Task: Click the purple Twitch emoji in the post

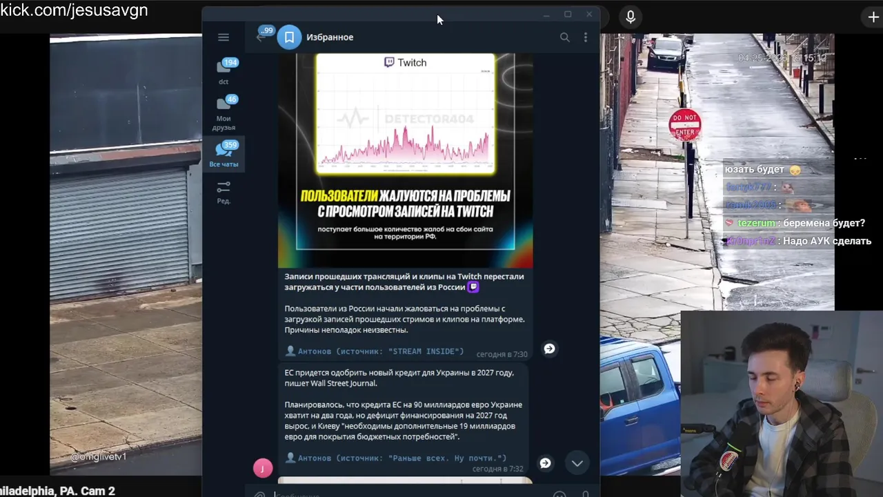Action: click(473, 287)
